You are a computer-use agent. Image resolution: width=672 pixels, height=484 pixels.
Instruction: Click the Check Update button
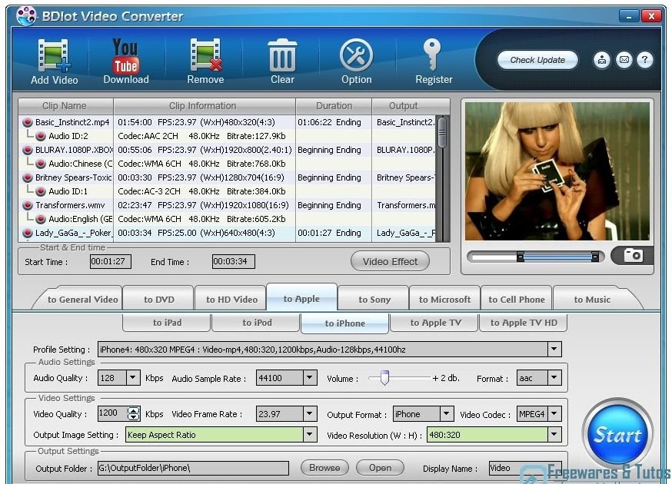click(537, 60)
